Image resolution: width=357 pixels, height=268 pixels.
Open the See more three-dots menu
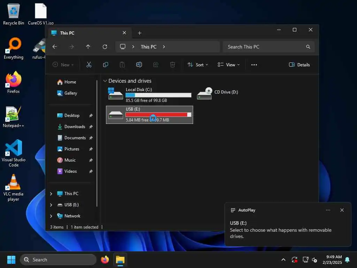[254, 65]
